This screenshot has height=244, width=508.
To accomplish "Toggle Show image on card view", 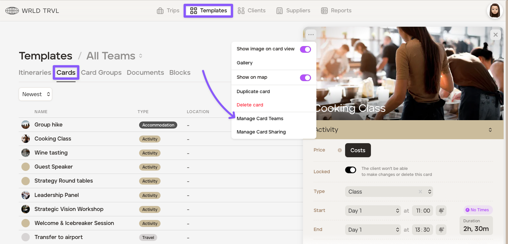I will [305, 49].
